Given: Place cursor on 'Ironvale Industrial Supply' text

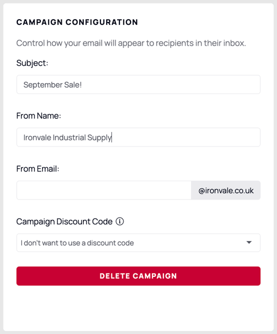Looking at the screenshot, I should [x=68, y=138].
